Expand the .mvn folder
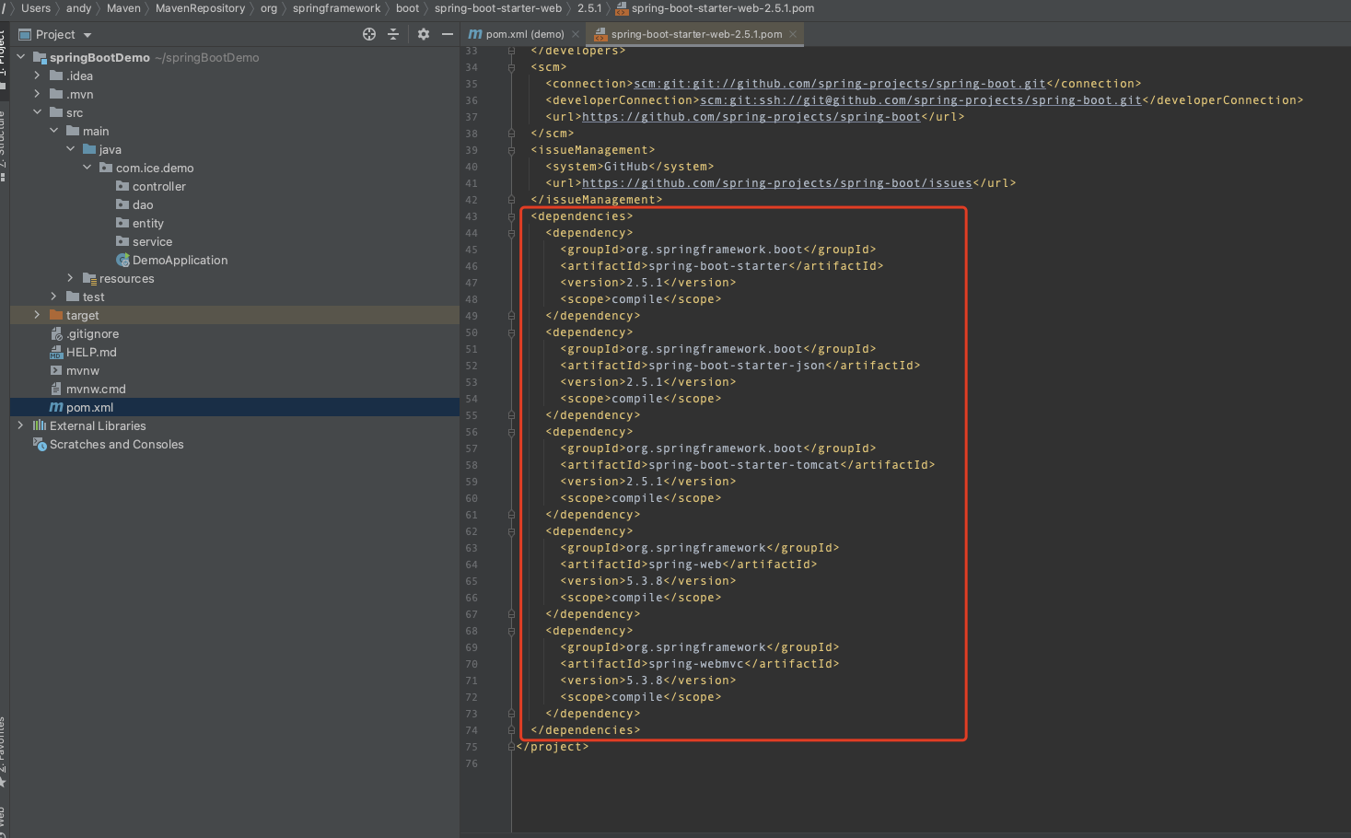 38,94
